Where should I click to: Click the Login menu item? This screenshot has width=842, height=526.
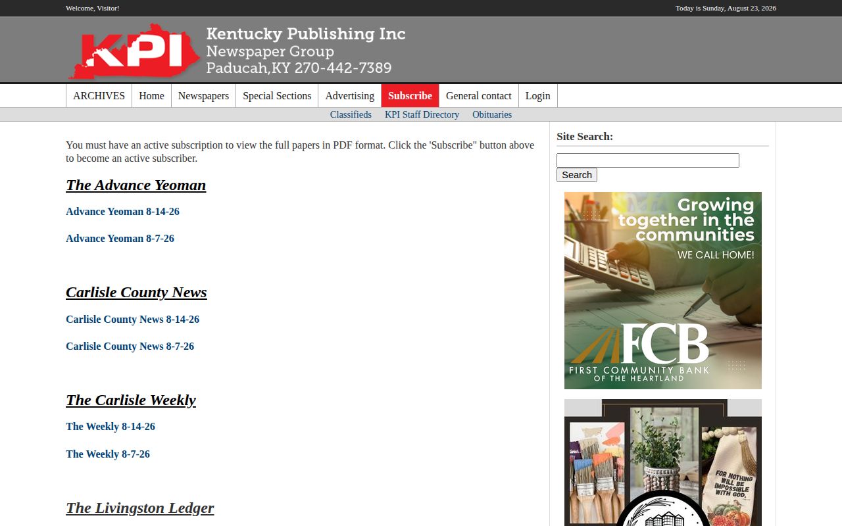pos(537,96)
